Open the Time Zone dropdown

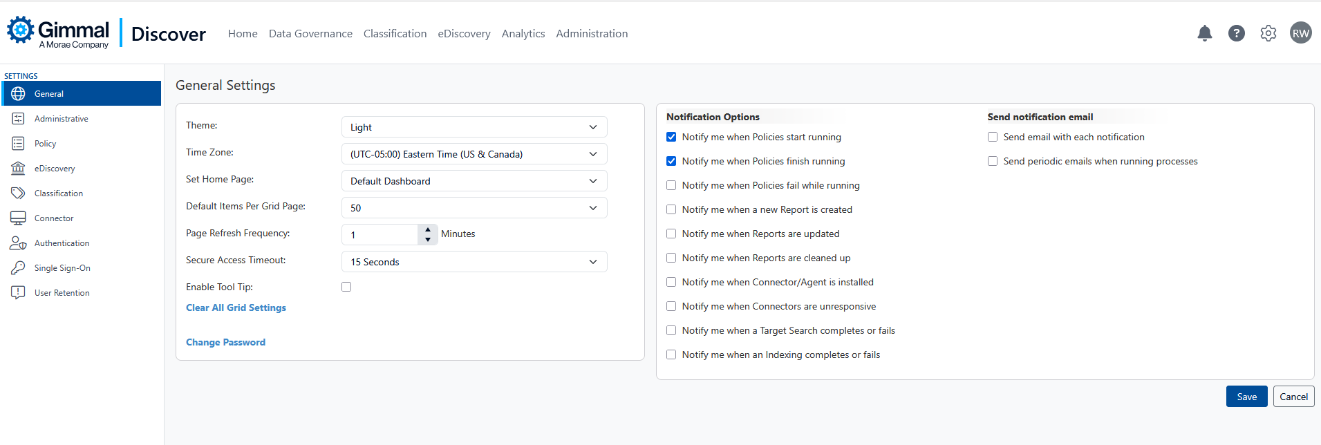click(x=474, y=154)
